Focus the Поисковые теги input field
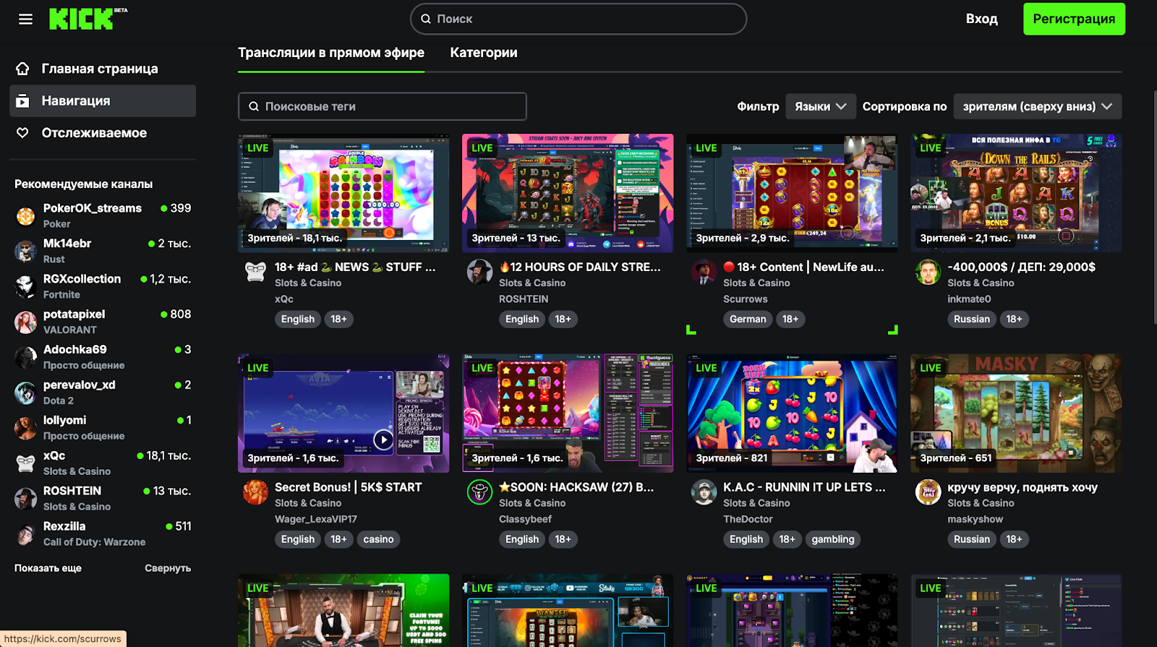Screen dimensions: 1157x647 [x=382, y=106]
